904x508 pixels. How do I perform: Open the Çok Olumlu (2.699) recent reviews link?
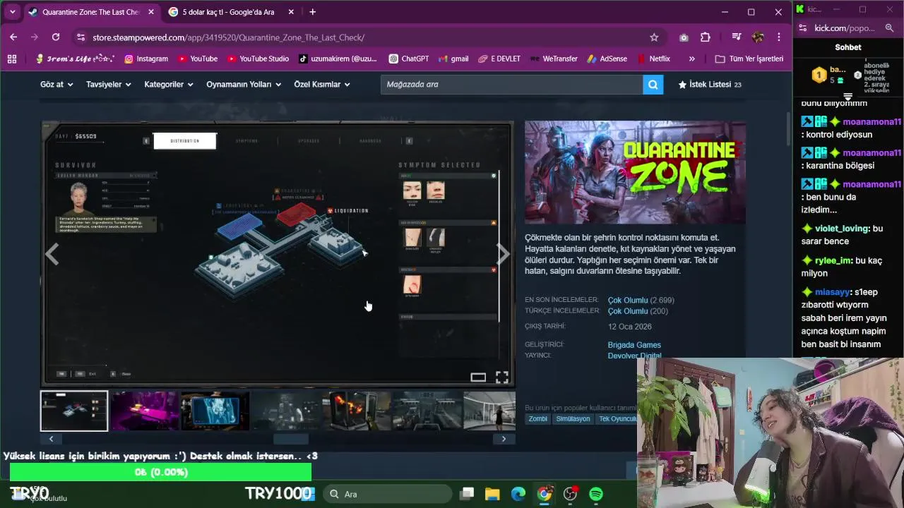[x=641, y=300]
